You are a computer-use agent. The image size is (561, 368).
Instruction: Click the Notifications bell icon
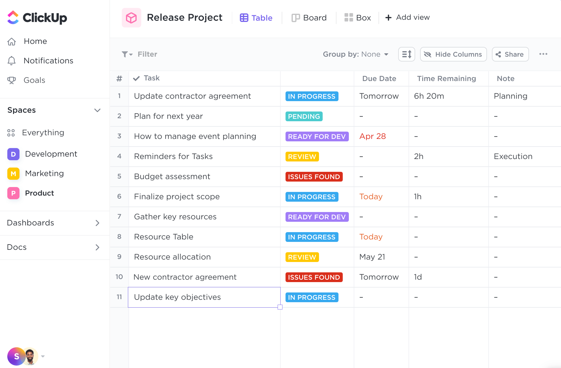coord(12,61)
